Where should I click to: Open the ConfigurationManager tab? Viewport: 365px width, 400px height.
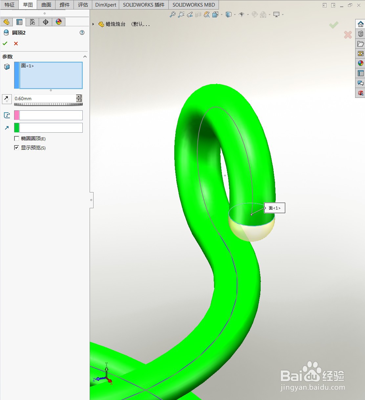pos(32,22)
